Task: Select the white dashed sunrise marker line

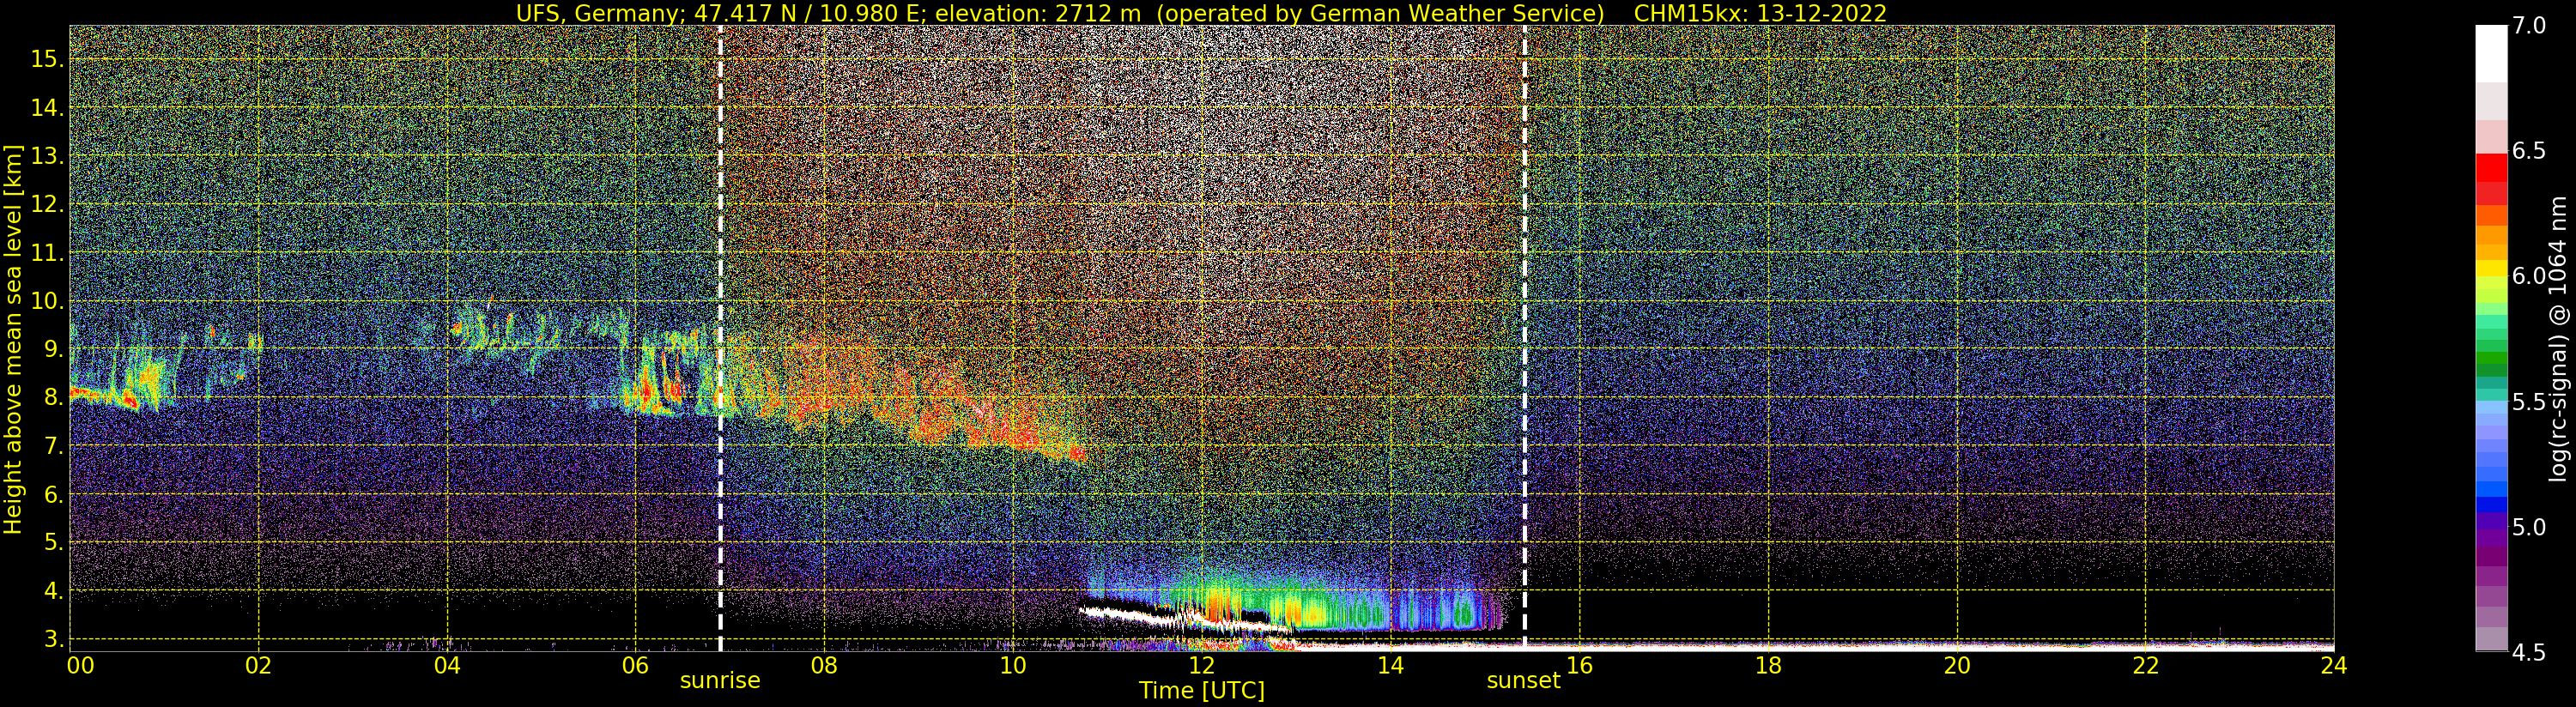Action: coord(720,338)
